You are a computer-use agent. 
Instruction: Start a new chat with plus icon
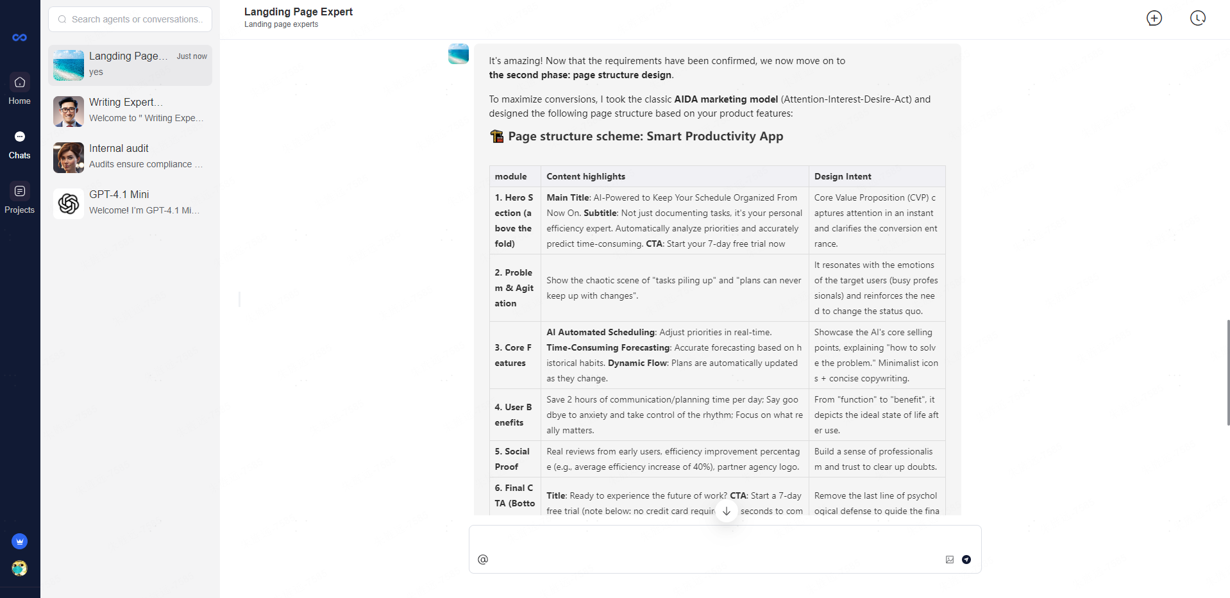pyautogui.click(x=1154, y=18)
